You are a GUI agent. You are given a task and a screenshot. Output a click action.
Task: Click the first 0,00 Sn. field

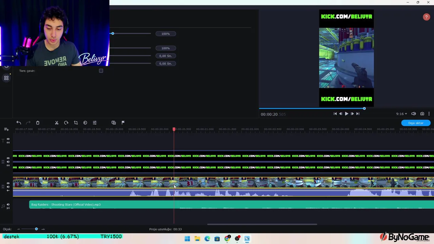pyautogui.click(x=165, y=56)
